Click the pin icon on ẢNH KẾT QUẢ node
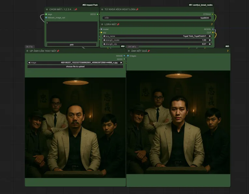The width and height of the screenshot is (249, 194). [x=149, y=51]
